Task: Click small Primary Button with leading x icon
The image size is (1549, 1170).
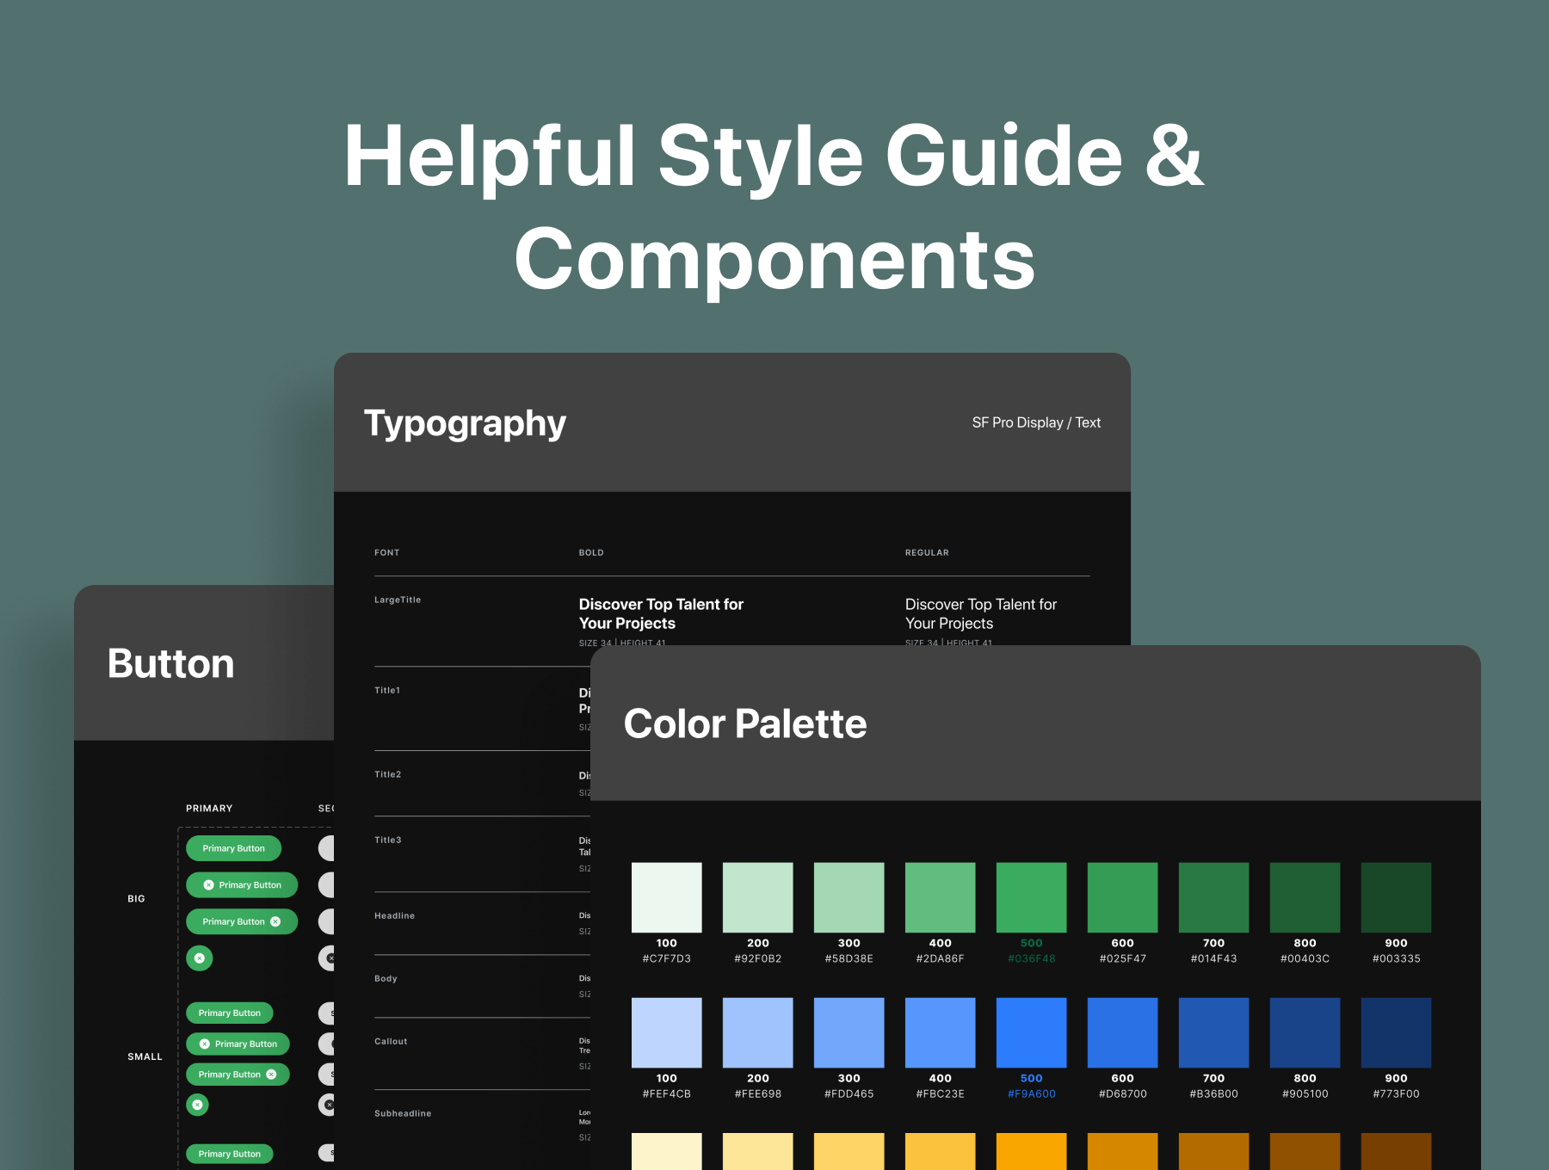Action: coord(238,1044)
